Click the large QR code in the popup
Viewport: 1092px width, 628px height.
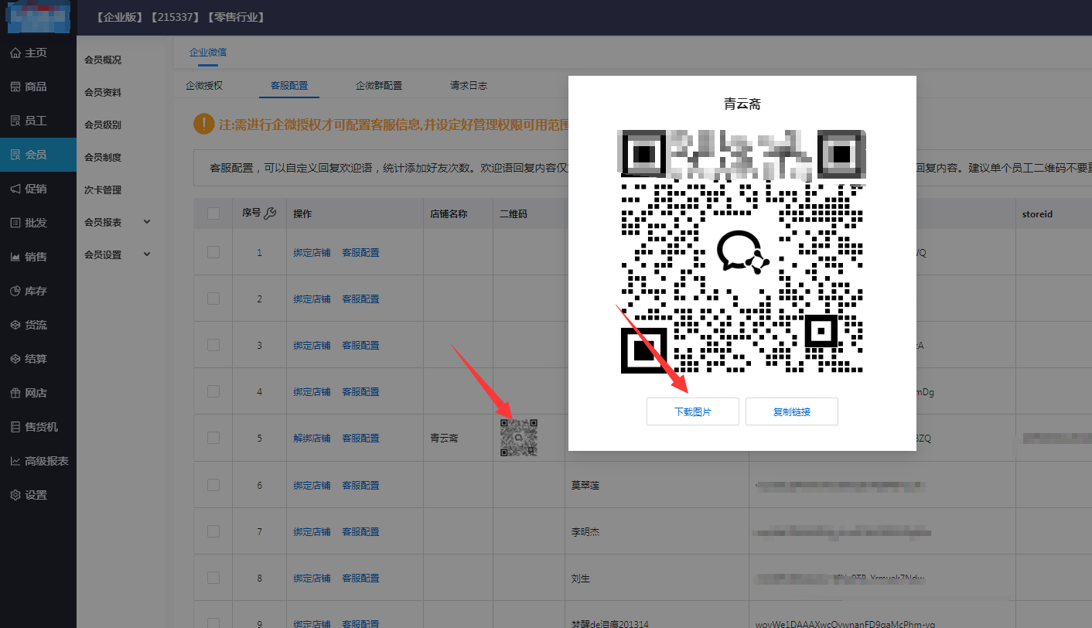point(742,252)
